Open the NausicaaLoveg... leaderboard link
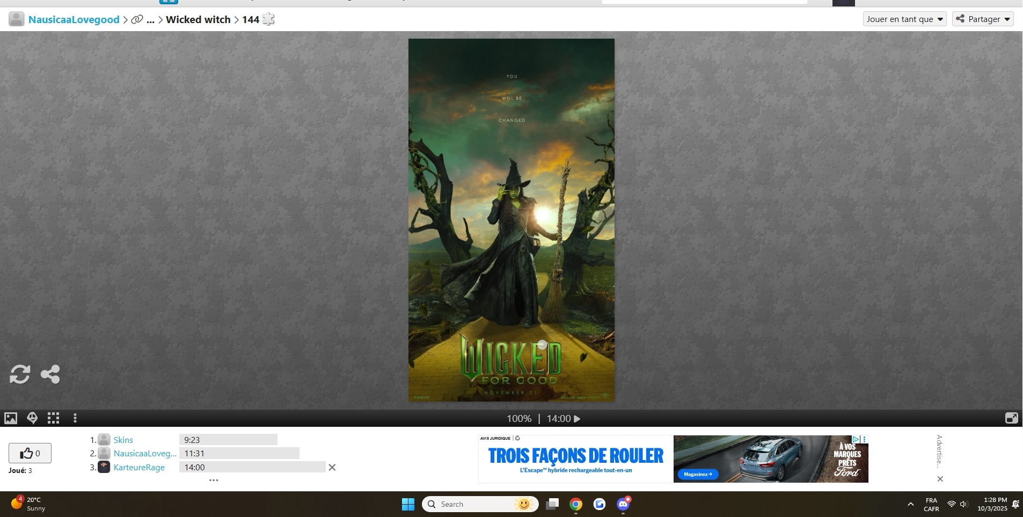 click(145, 454)
